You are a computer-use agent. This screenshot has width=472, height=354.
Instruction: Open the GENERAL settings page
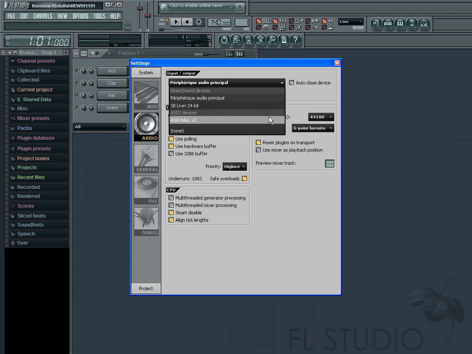click(x=146, y=158)
